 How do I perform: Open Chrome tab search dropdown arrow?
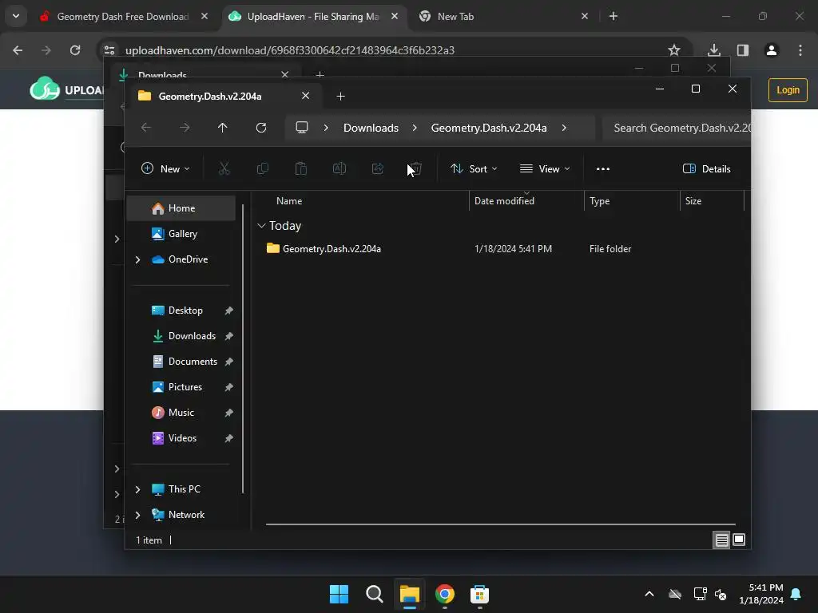click(16, 16)
